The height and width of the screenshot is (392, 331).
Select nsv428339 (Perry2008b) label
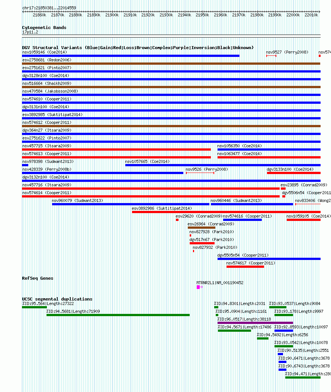coord(47,169)
